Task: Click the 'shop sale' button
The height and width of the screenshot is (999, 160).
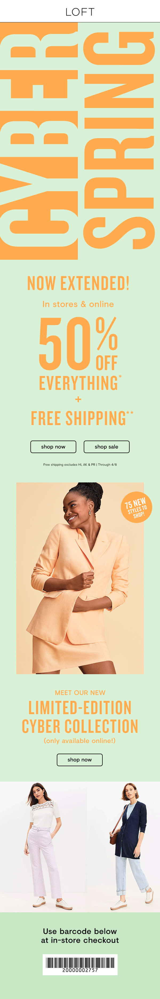Action: coord(107,447)
